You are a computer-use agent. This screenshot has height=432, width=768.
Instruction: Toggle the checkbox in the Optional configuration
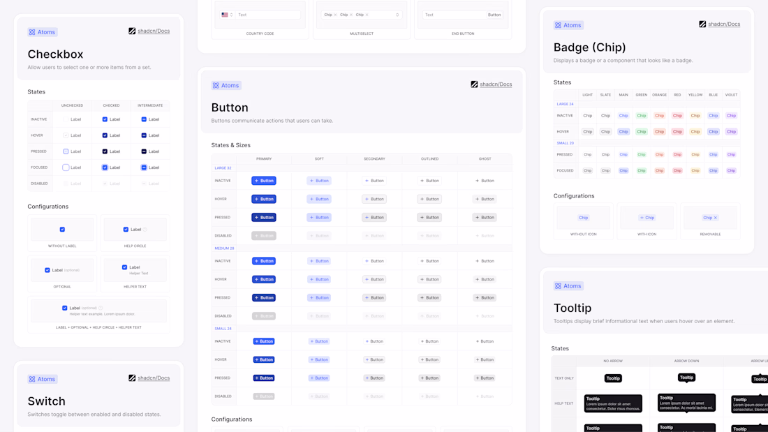coord(47,270)
